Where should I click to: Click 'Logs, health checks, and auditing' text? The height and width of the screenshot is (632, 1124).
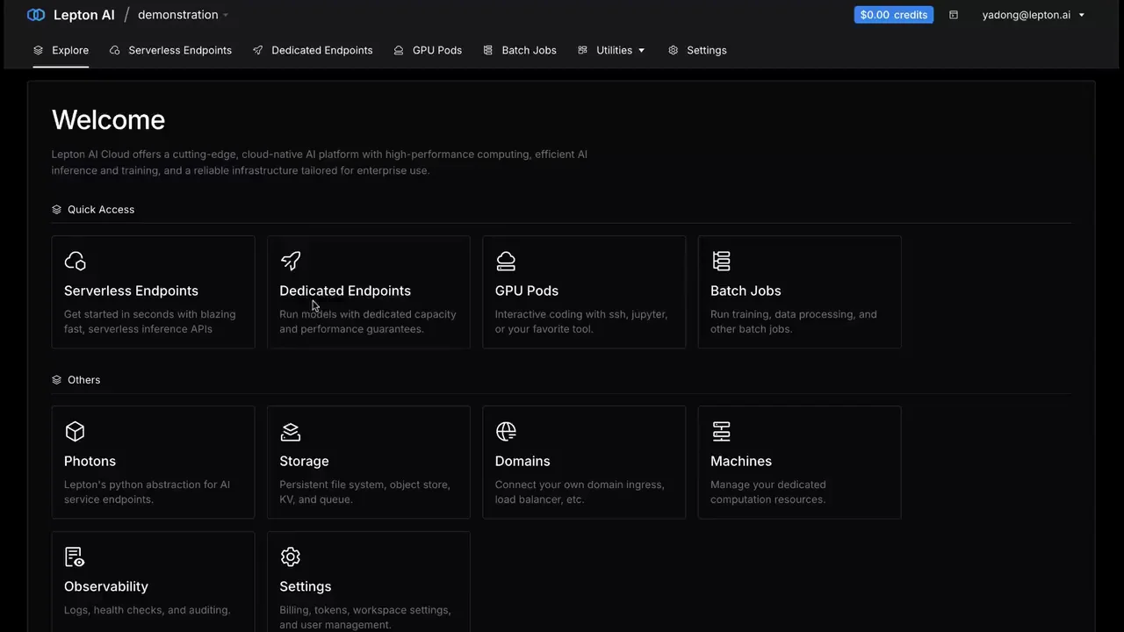point(148,610)
